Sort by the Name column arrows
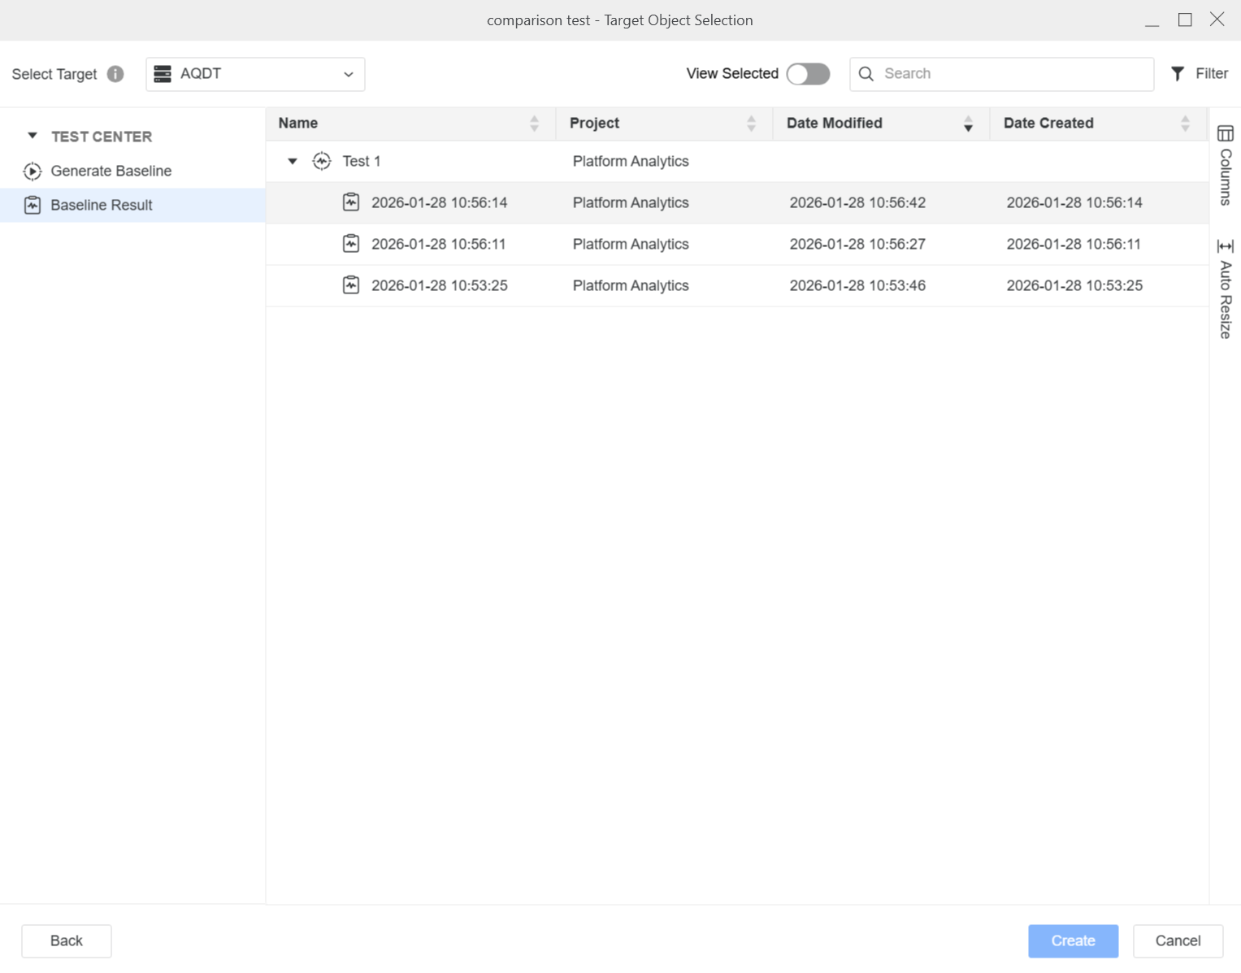Viewport: 1241px width, 973px height. 534,124
